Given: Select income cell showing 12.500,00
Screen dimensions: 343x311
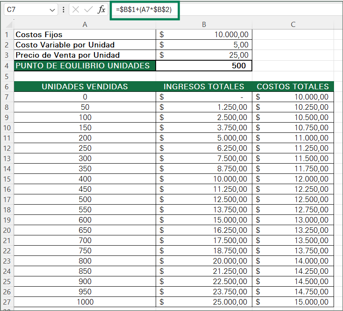Looking at the screenshot, I should click(x=204, y=200).
